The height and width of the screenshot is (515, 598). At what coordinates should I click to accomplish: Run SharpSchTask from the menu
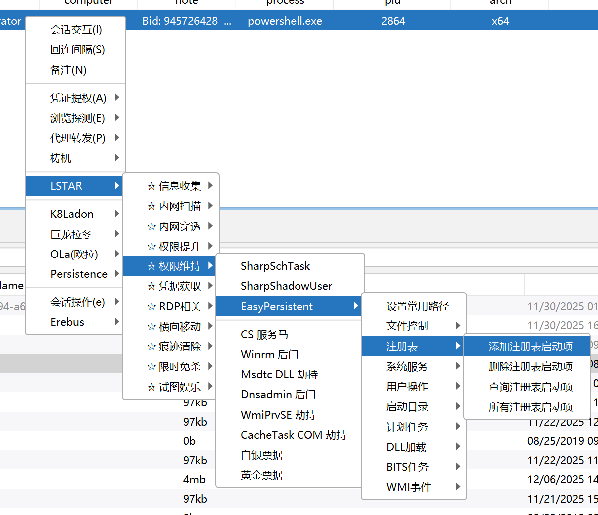coord(290,266)
